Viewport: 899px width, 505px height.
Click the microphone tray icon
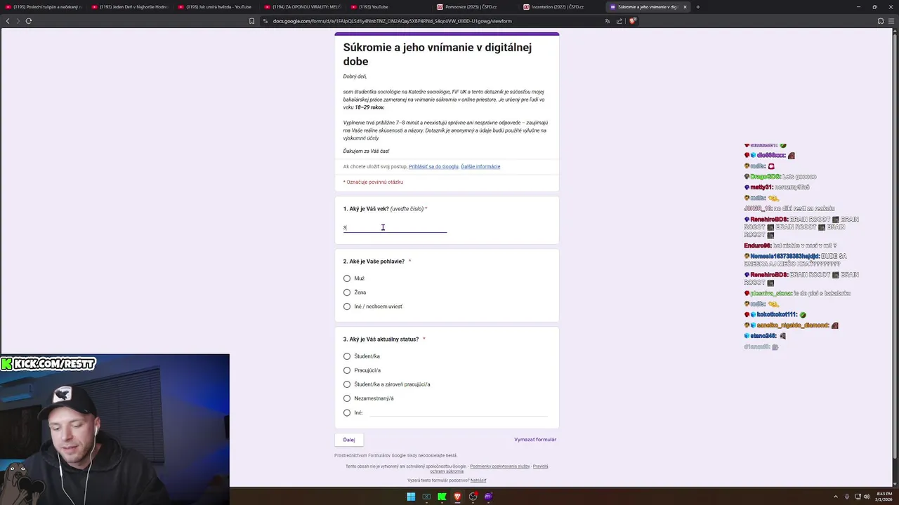(847, 497)
